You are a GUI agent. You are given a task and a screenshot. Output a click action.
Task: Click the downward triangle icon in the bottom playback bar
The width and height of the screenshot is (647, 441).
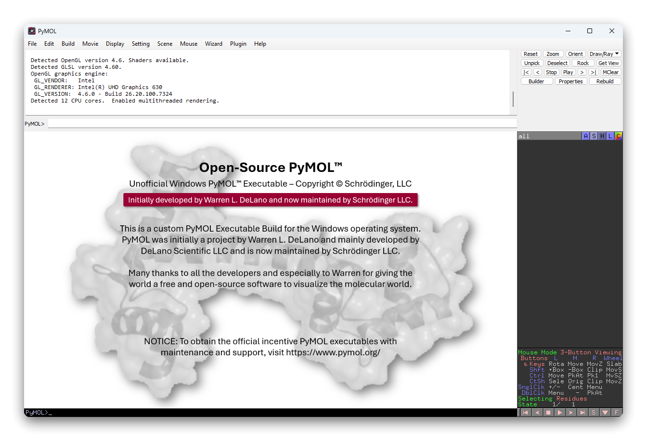(x=605, y=413)
